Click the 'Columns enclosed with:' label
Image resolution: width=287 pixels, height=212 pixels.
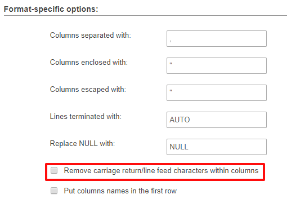[x=89, y=63]
